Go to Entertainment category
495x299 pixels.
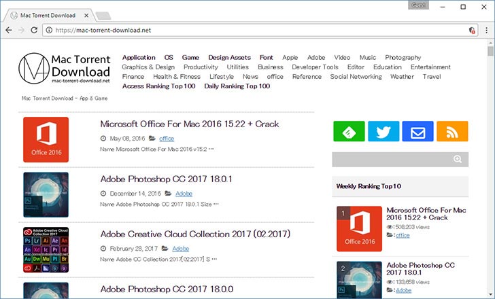click(430, 67)
